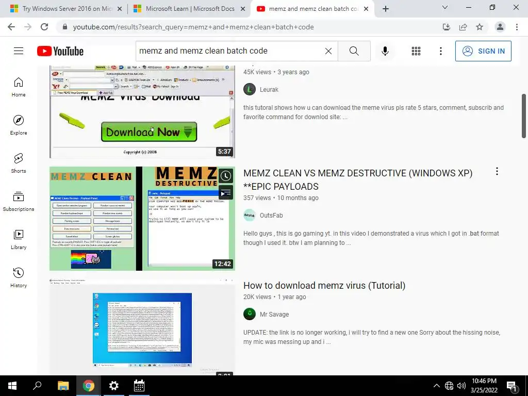Click Leurak channel avatar

click(x=250, y=90)
